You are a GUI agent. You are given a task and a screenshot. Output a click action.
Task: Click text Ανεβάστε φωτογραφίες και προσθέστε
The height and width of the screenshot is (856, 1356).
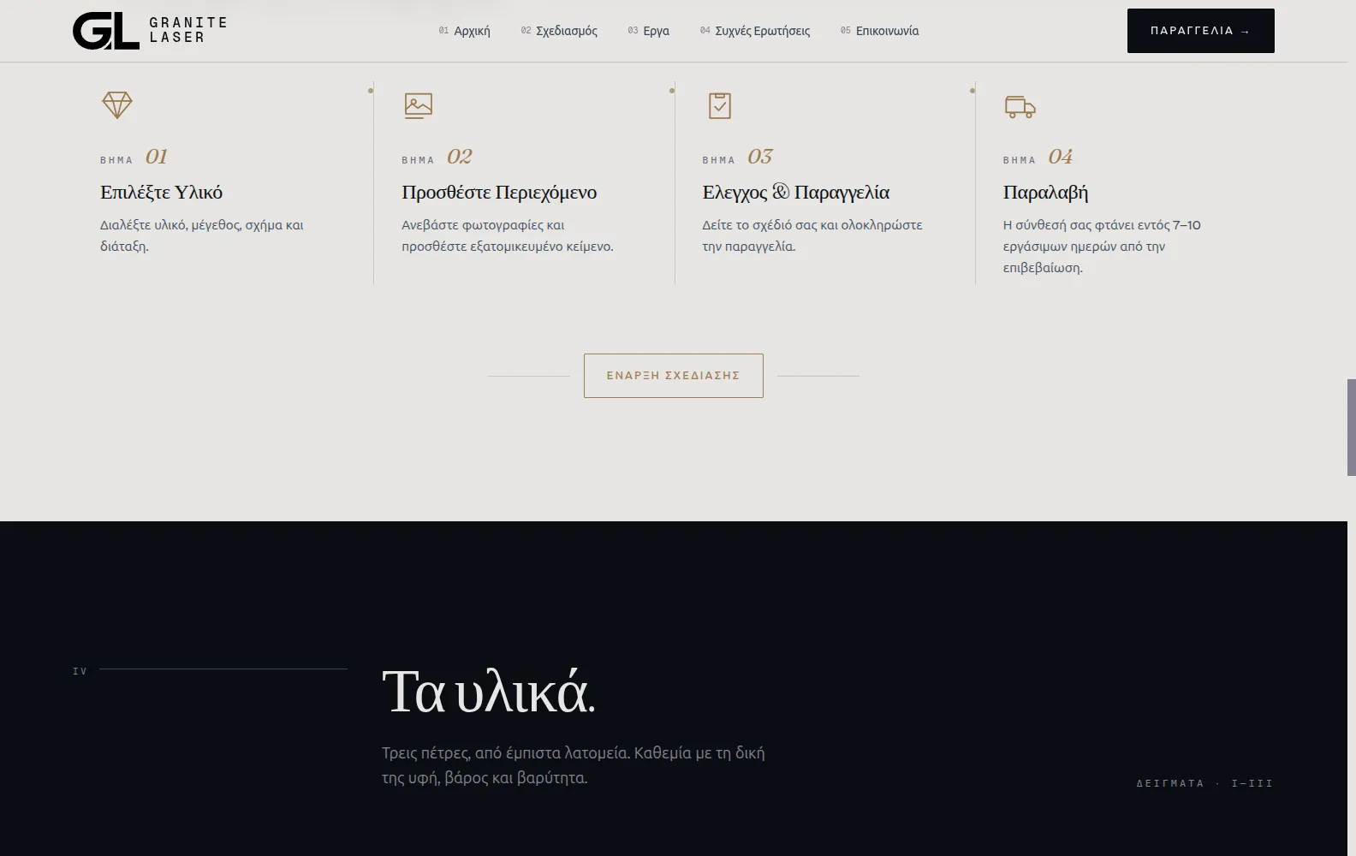507,235
